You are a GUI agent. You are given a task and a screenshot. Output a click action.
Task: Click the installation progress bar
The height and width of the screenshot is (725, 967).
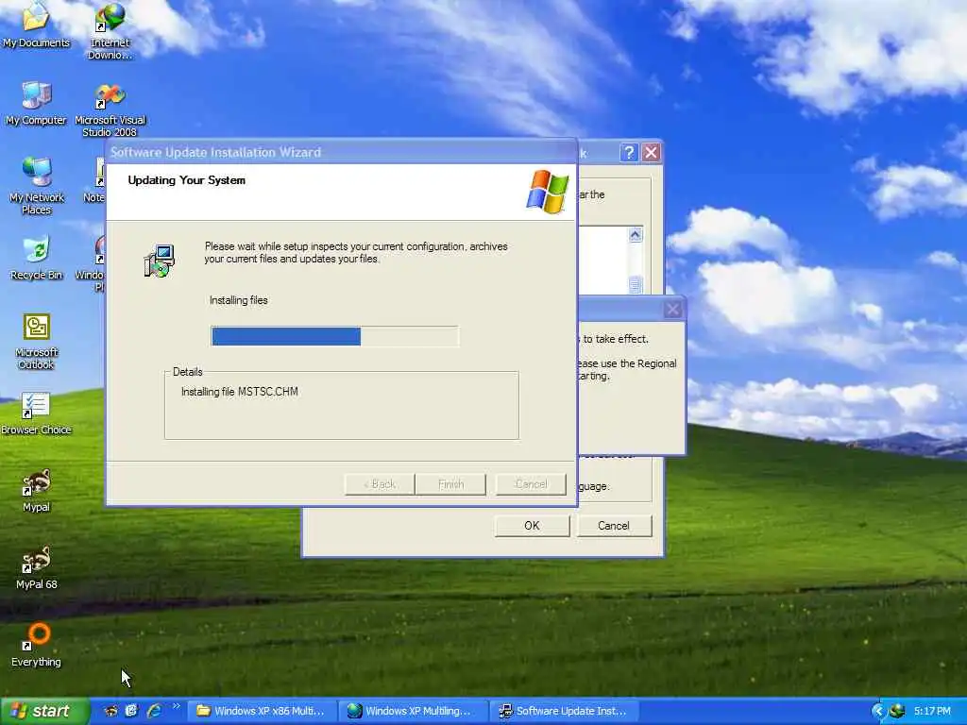click(334, 336)
